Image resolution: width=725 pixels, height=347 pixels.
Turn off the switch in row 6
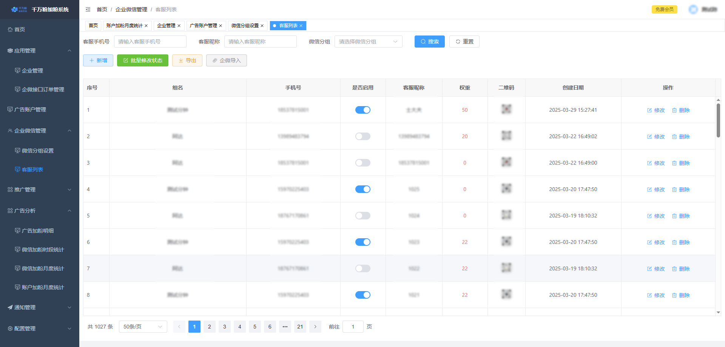(362, 242)
